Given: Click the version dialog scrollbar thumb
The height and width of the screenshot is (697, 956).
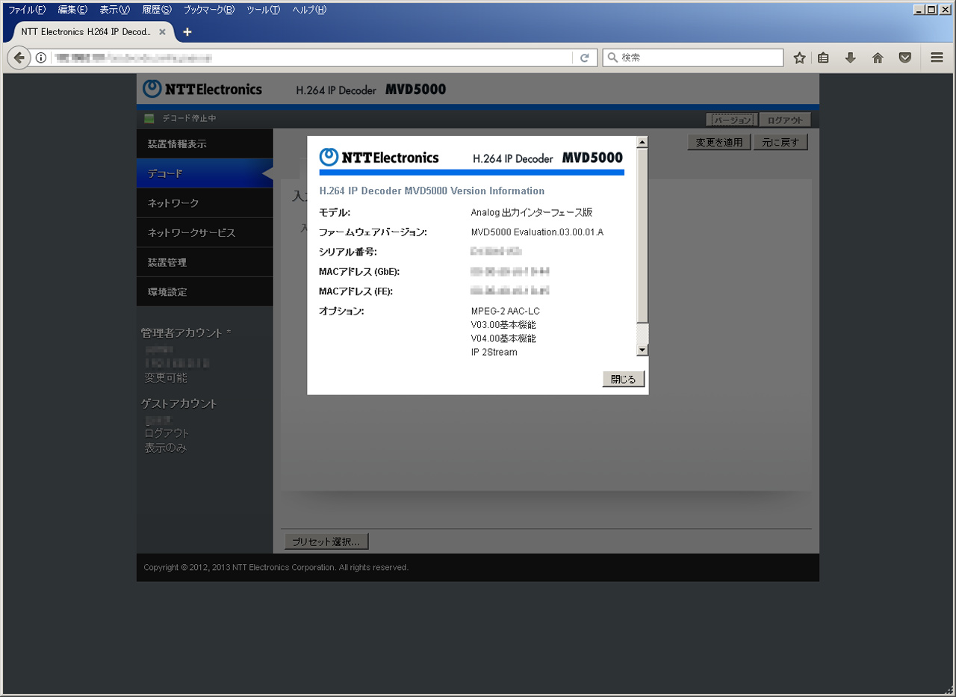Looking at the screenshot, I should [x=642, y=235].
